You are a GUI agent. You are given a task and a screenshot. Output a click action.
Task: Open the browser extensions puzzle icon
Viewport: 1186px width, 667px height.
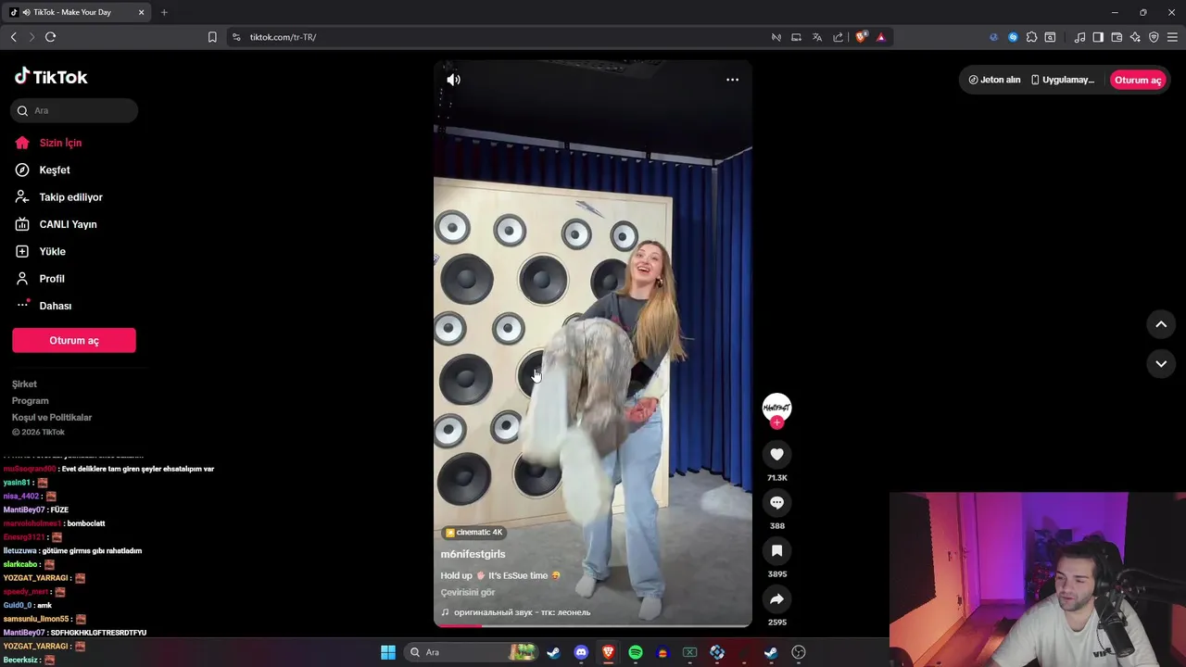[x=1031, y=37]
